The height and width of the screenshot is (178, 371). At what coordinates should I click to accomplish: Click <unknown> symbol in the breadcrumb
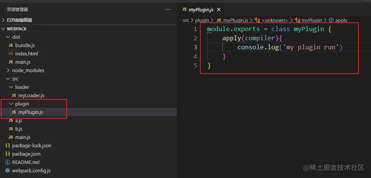coord(275,20)
